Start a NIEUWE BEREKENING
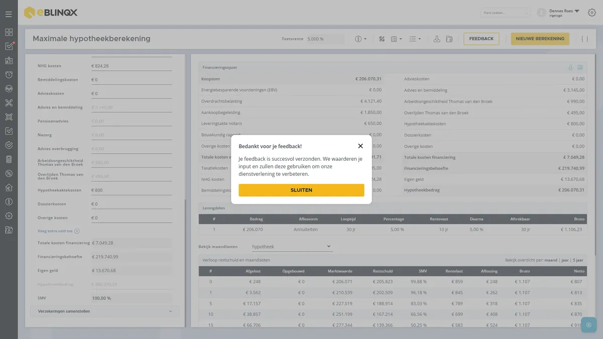The width and height of the screenshot is (603, 339). coord(540,39)
